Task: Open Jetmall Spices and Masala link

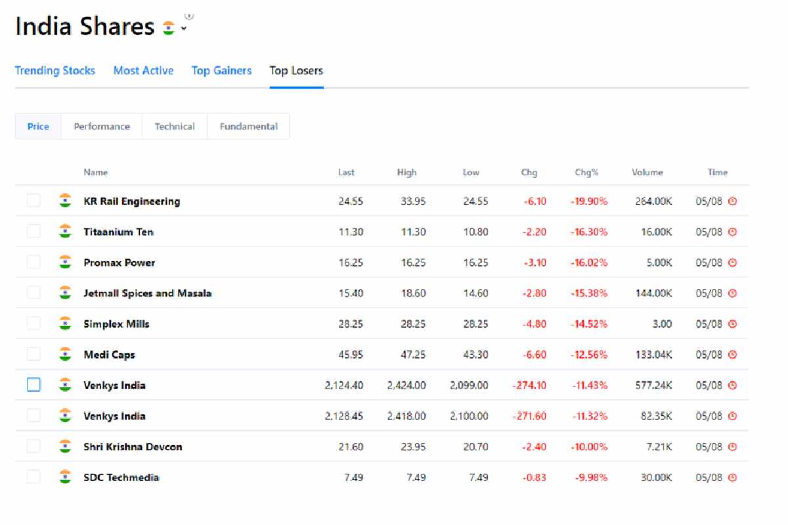Action: (147, 293)
